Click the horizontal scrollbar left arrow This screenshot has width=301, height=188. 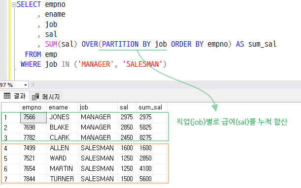33,85
